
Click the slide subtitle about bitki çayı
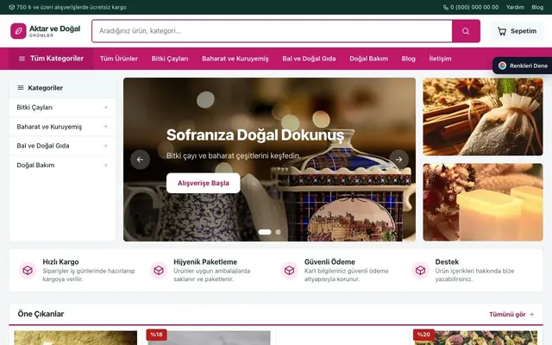click(x=234, y=155)
